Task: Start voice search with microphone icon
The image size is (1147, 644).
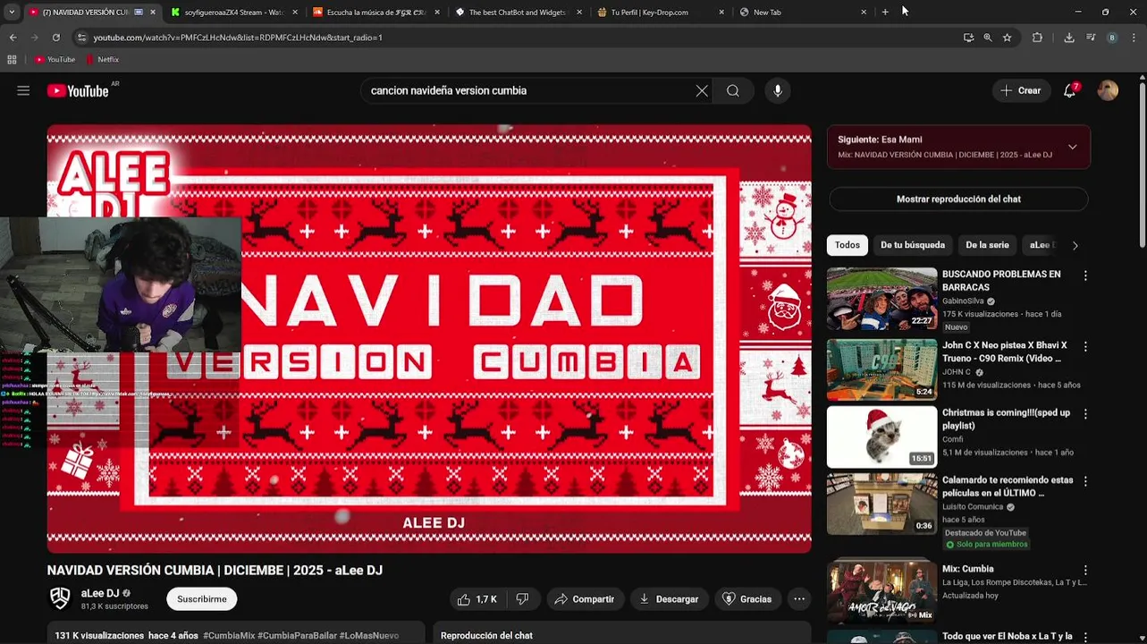Action: (778, 90)
